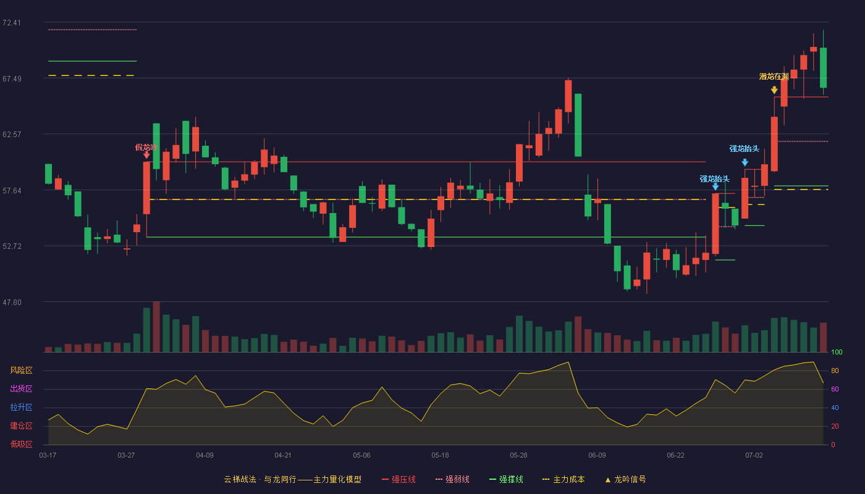Image resolution: width=865 pixels, height=494 pixels.
Task: Click the 04-21 date label
Action: tap(283, 455)
